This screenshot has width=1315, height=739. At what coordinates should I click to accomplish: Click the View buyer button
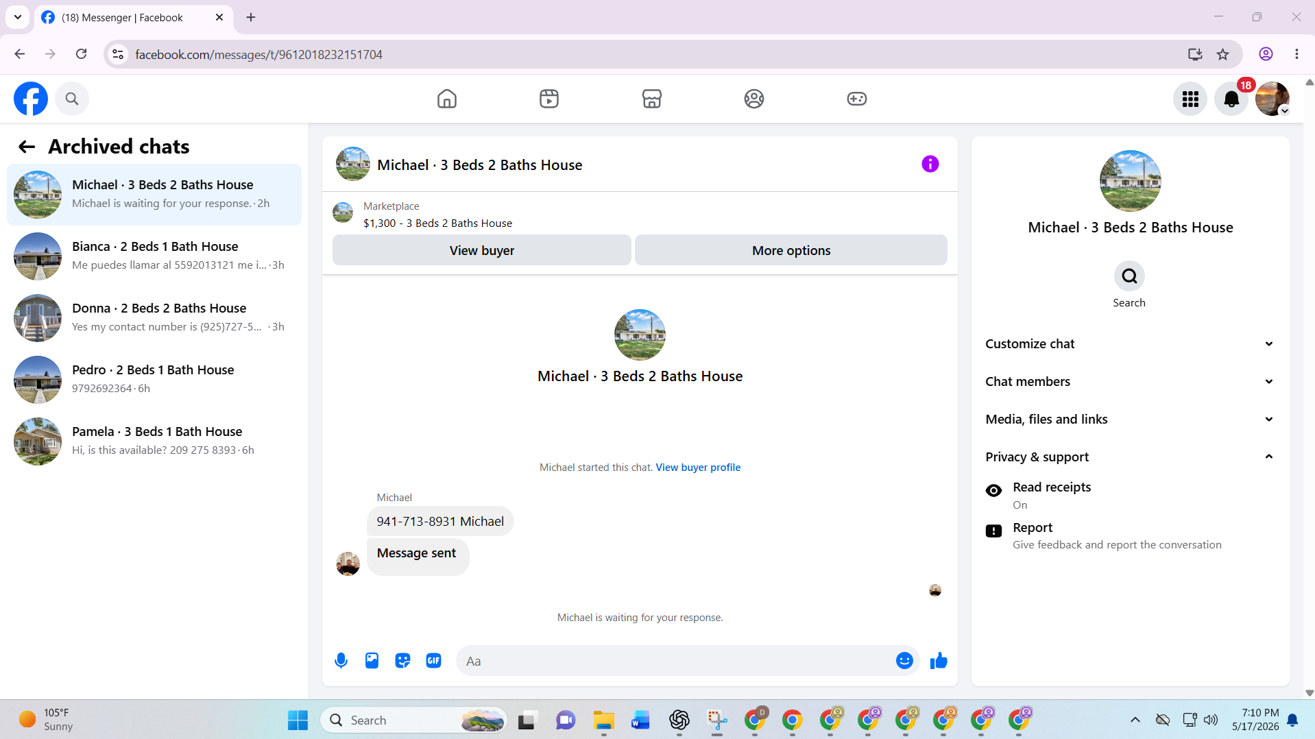[482, 250]
